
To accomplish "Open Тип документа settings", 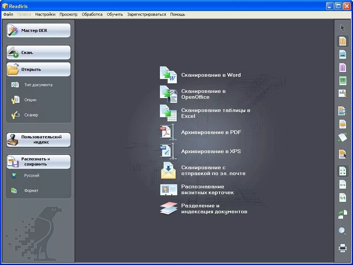I will (x=32, y=85).
